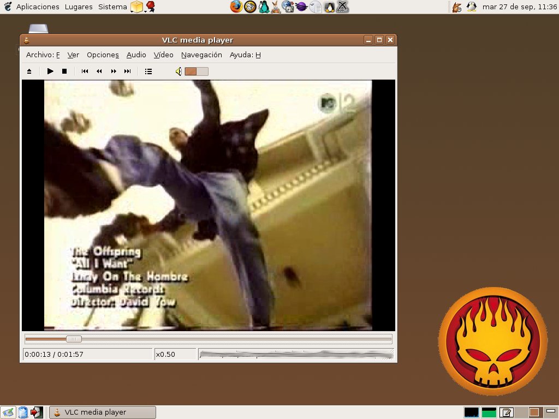
Task: Launch the white document launcher icon
Action: [315, 7]
